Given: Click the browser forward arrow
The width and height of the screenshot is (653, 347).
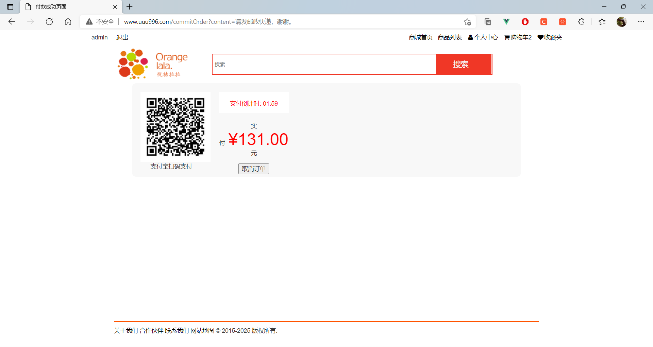Looking at the screenshot, I should tap(31, 22).
